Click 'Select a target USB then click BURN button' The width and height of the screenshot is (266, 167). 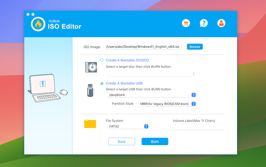pyautogui.click(x=138, y=89)
